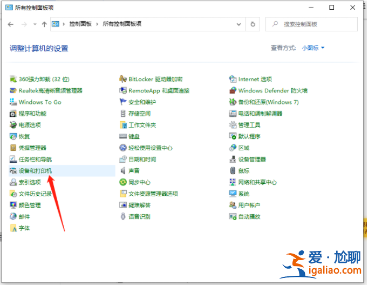Viewport: 368px width, 285px height.
Task: Open the 电源选项 battery icon
Action: [13, 125]
